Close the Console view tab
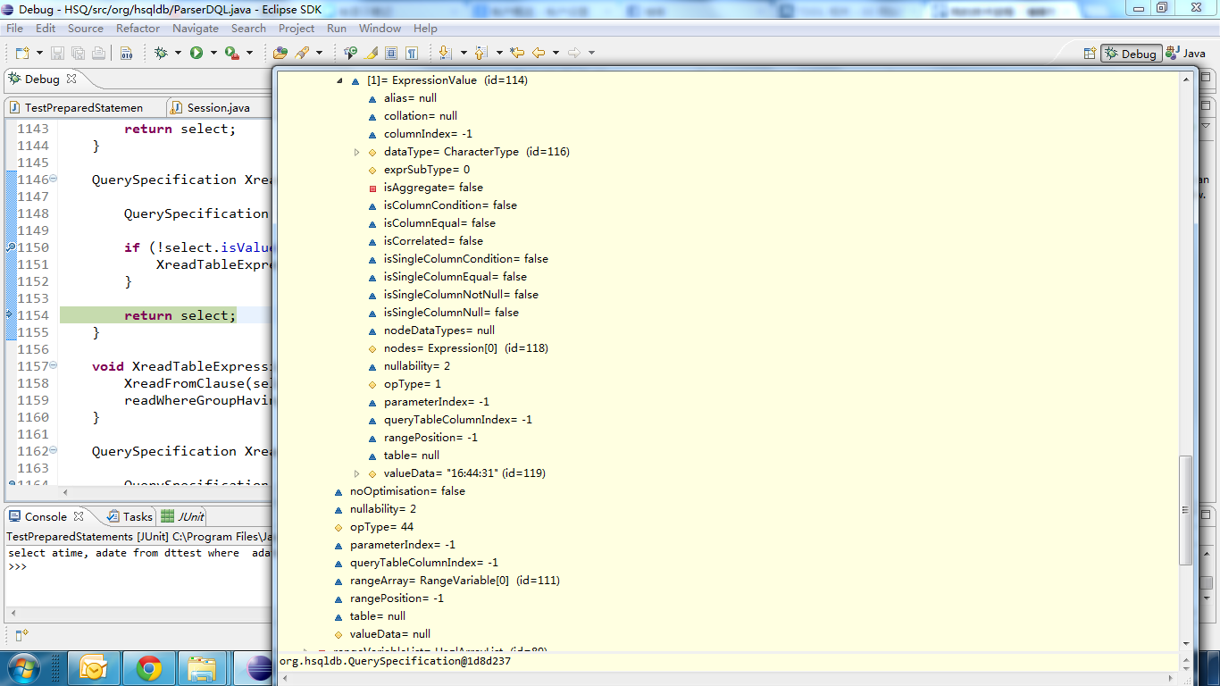The height and width of the screenshot is (686, 1220). [x=79, y=516]
